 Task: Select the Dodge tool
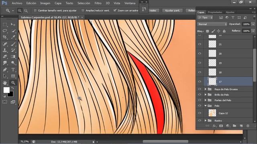[13, 63]
